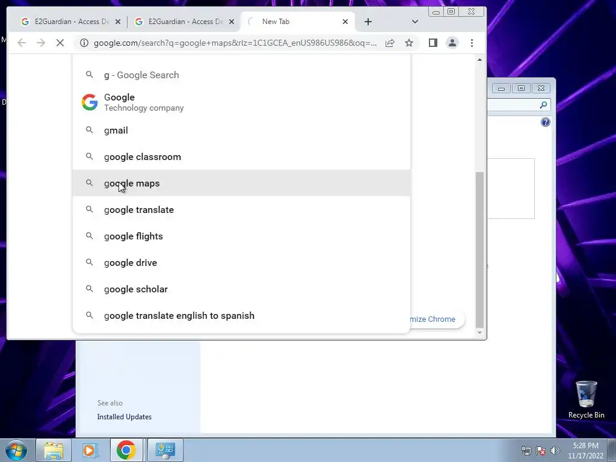This screenshot has width=616, height=462.
Task: Choose Google Technology company suggestion
Action: click(x=242, y=102)
